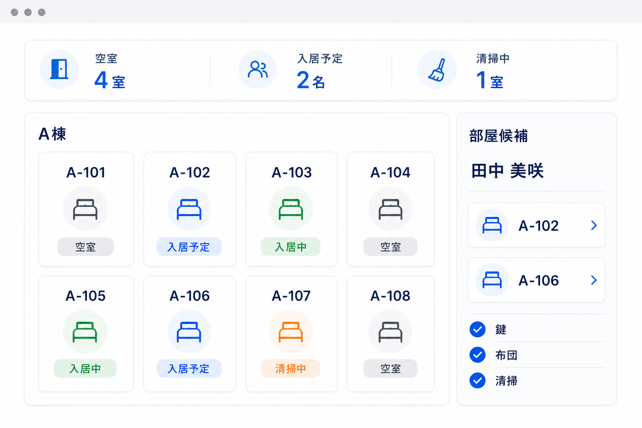Click the door icon for 空室

(59, 69)
